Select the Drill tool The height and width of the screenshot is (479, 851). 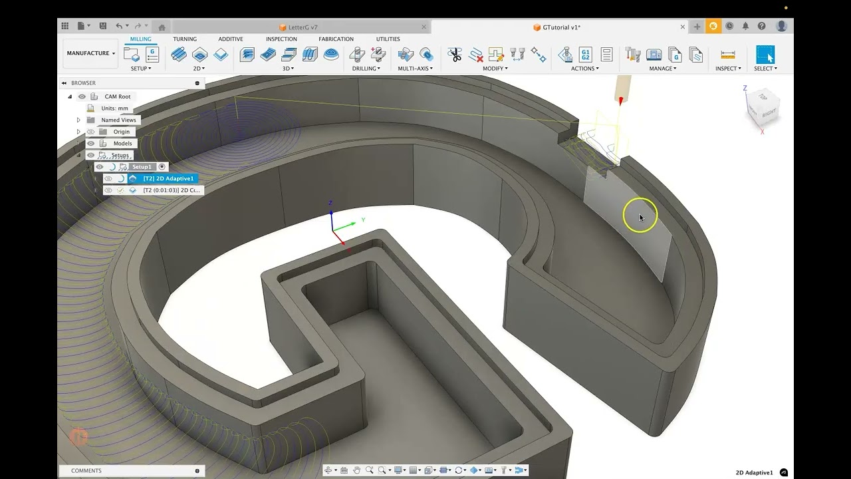pos(357,55)
